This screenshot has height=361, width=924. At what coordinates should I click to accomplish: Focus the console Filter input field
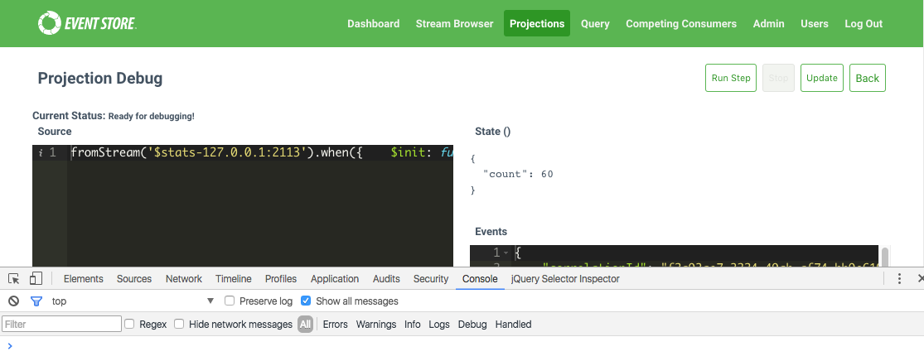coord(62,325)
